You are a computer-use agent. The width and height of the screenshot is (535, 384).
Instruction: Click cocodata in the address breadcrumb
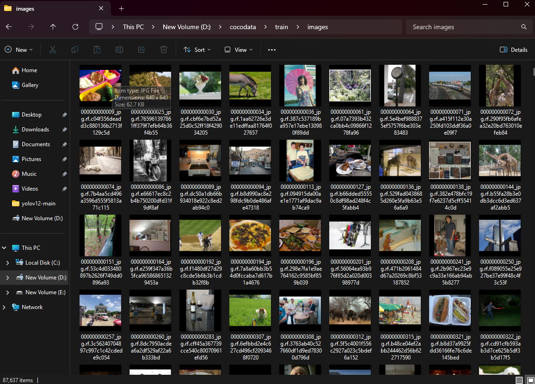(243, 27)
